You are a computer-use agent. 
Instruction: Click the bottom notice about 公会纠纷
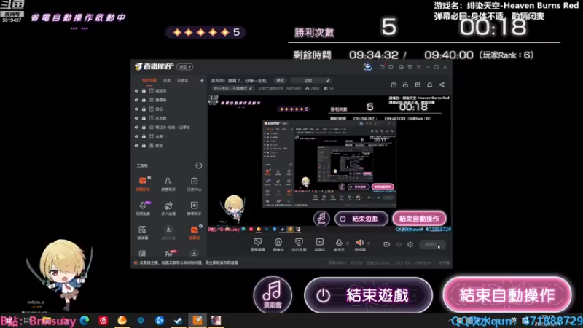pos(188,262)
